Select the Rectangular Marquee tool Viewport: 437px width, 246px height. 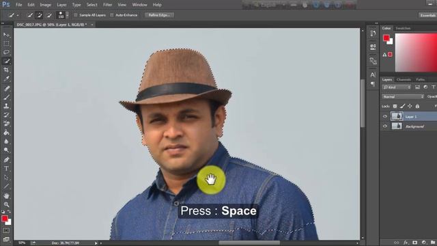pyautogui.click(x=6, y=44)
